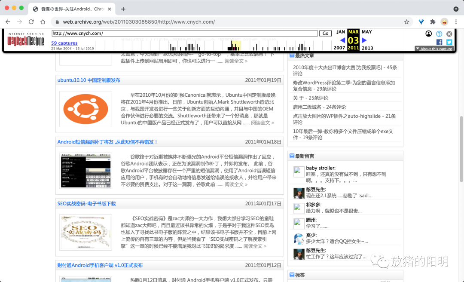Open hot article 10年最后一弹
This screenshot has height=282, width=464.
click(x=343, y=134)
